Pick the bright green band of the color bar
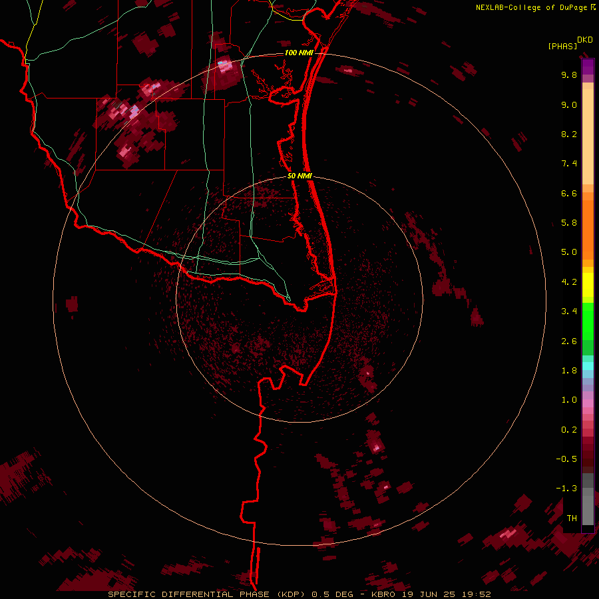 click(x=588, y=321)
